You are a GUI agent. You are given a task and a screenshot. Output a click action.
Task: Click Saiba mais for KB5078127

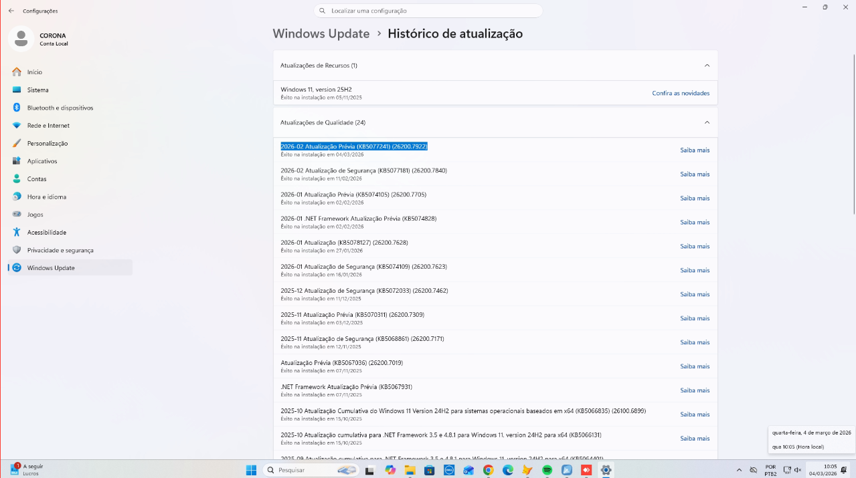click(695, 246)
